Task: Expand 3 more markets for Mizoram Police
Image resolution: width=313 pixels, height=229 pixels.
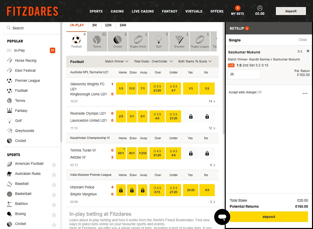Action: [213, 202]
